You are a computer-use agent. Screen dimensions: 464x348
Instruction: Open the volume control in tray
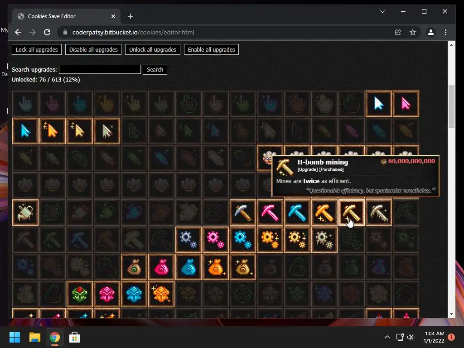[411, 337]
